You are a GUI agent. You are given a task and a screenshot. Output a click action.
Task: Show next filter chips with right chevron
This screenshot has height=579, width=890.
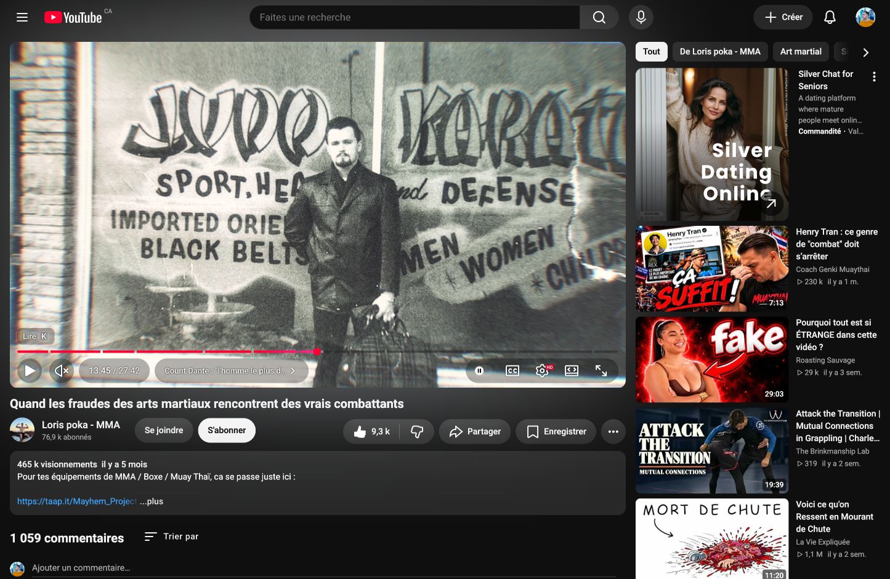865,52
